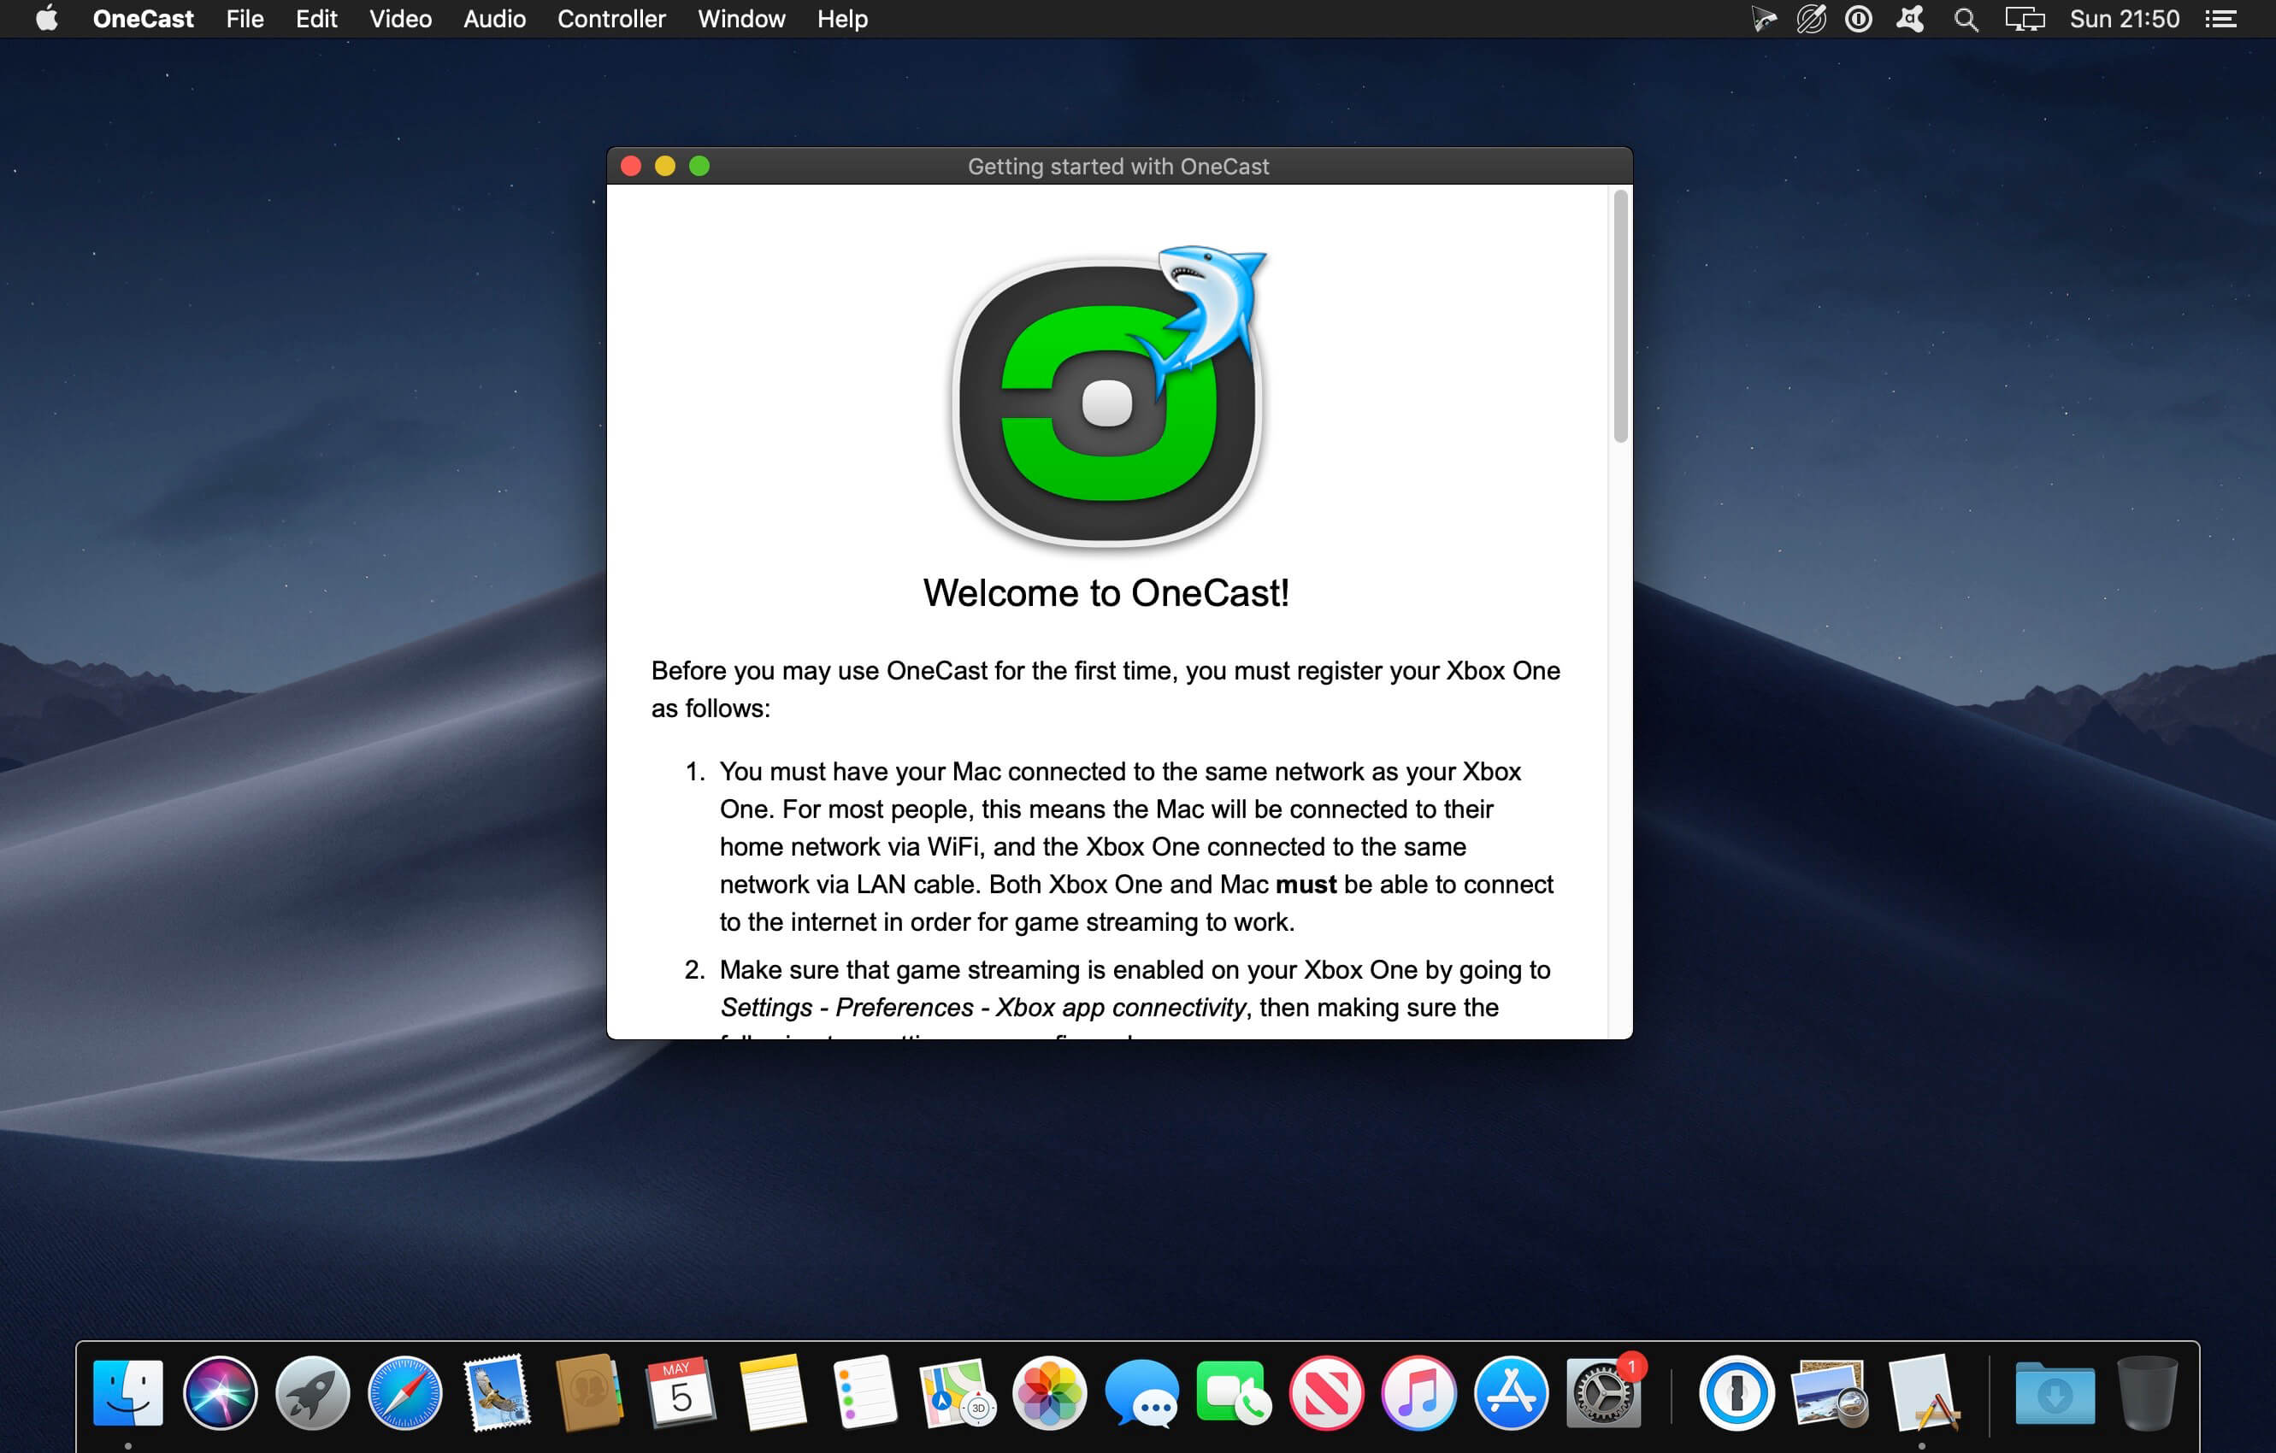
Task: Open the Help menu
Action: pyautogui.click(x=841, y=19)
